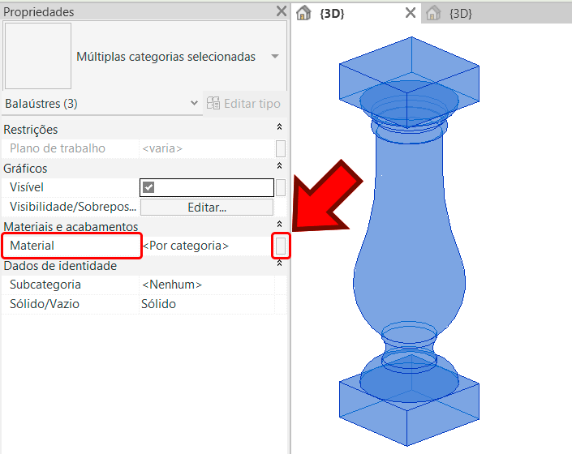Click the house icon on active {3D} tab

pos(304,13)
